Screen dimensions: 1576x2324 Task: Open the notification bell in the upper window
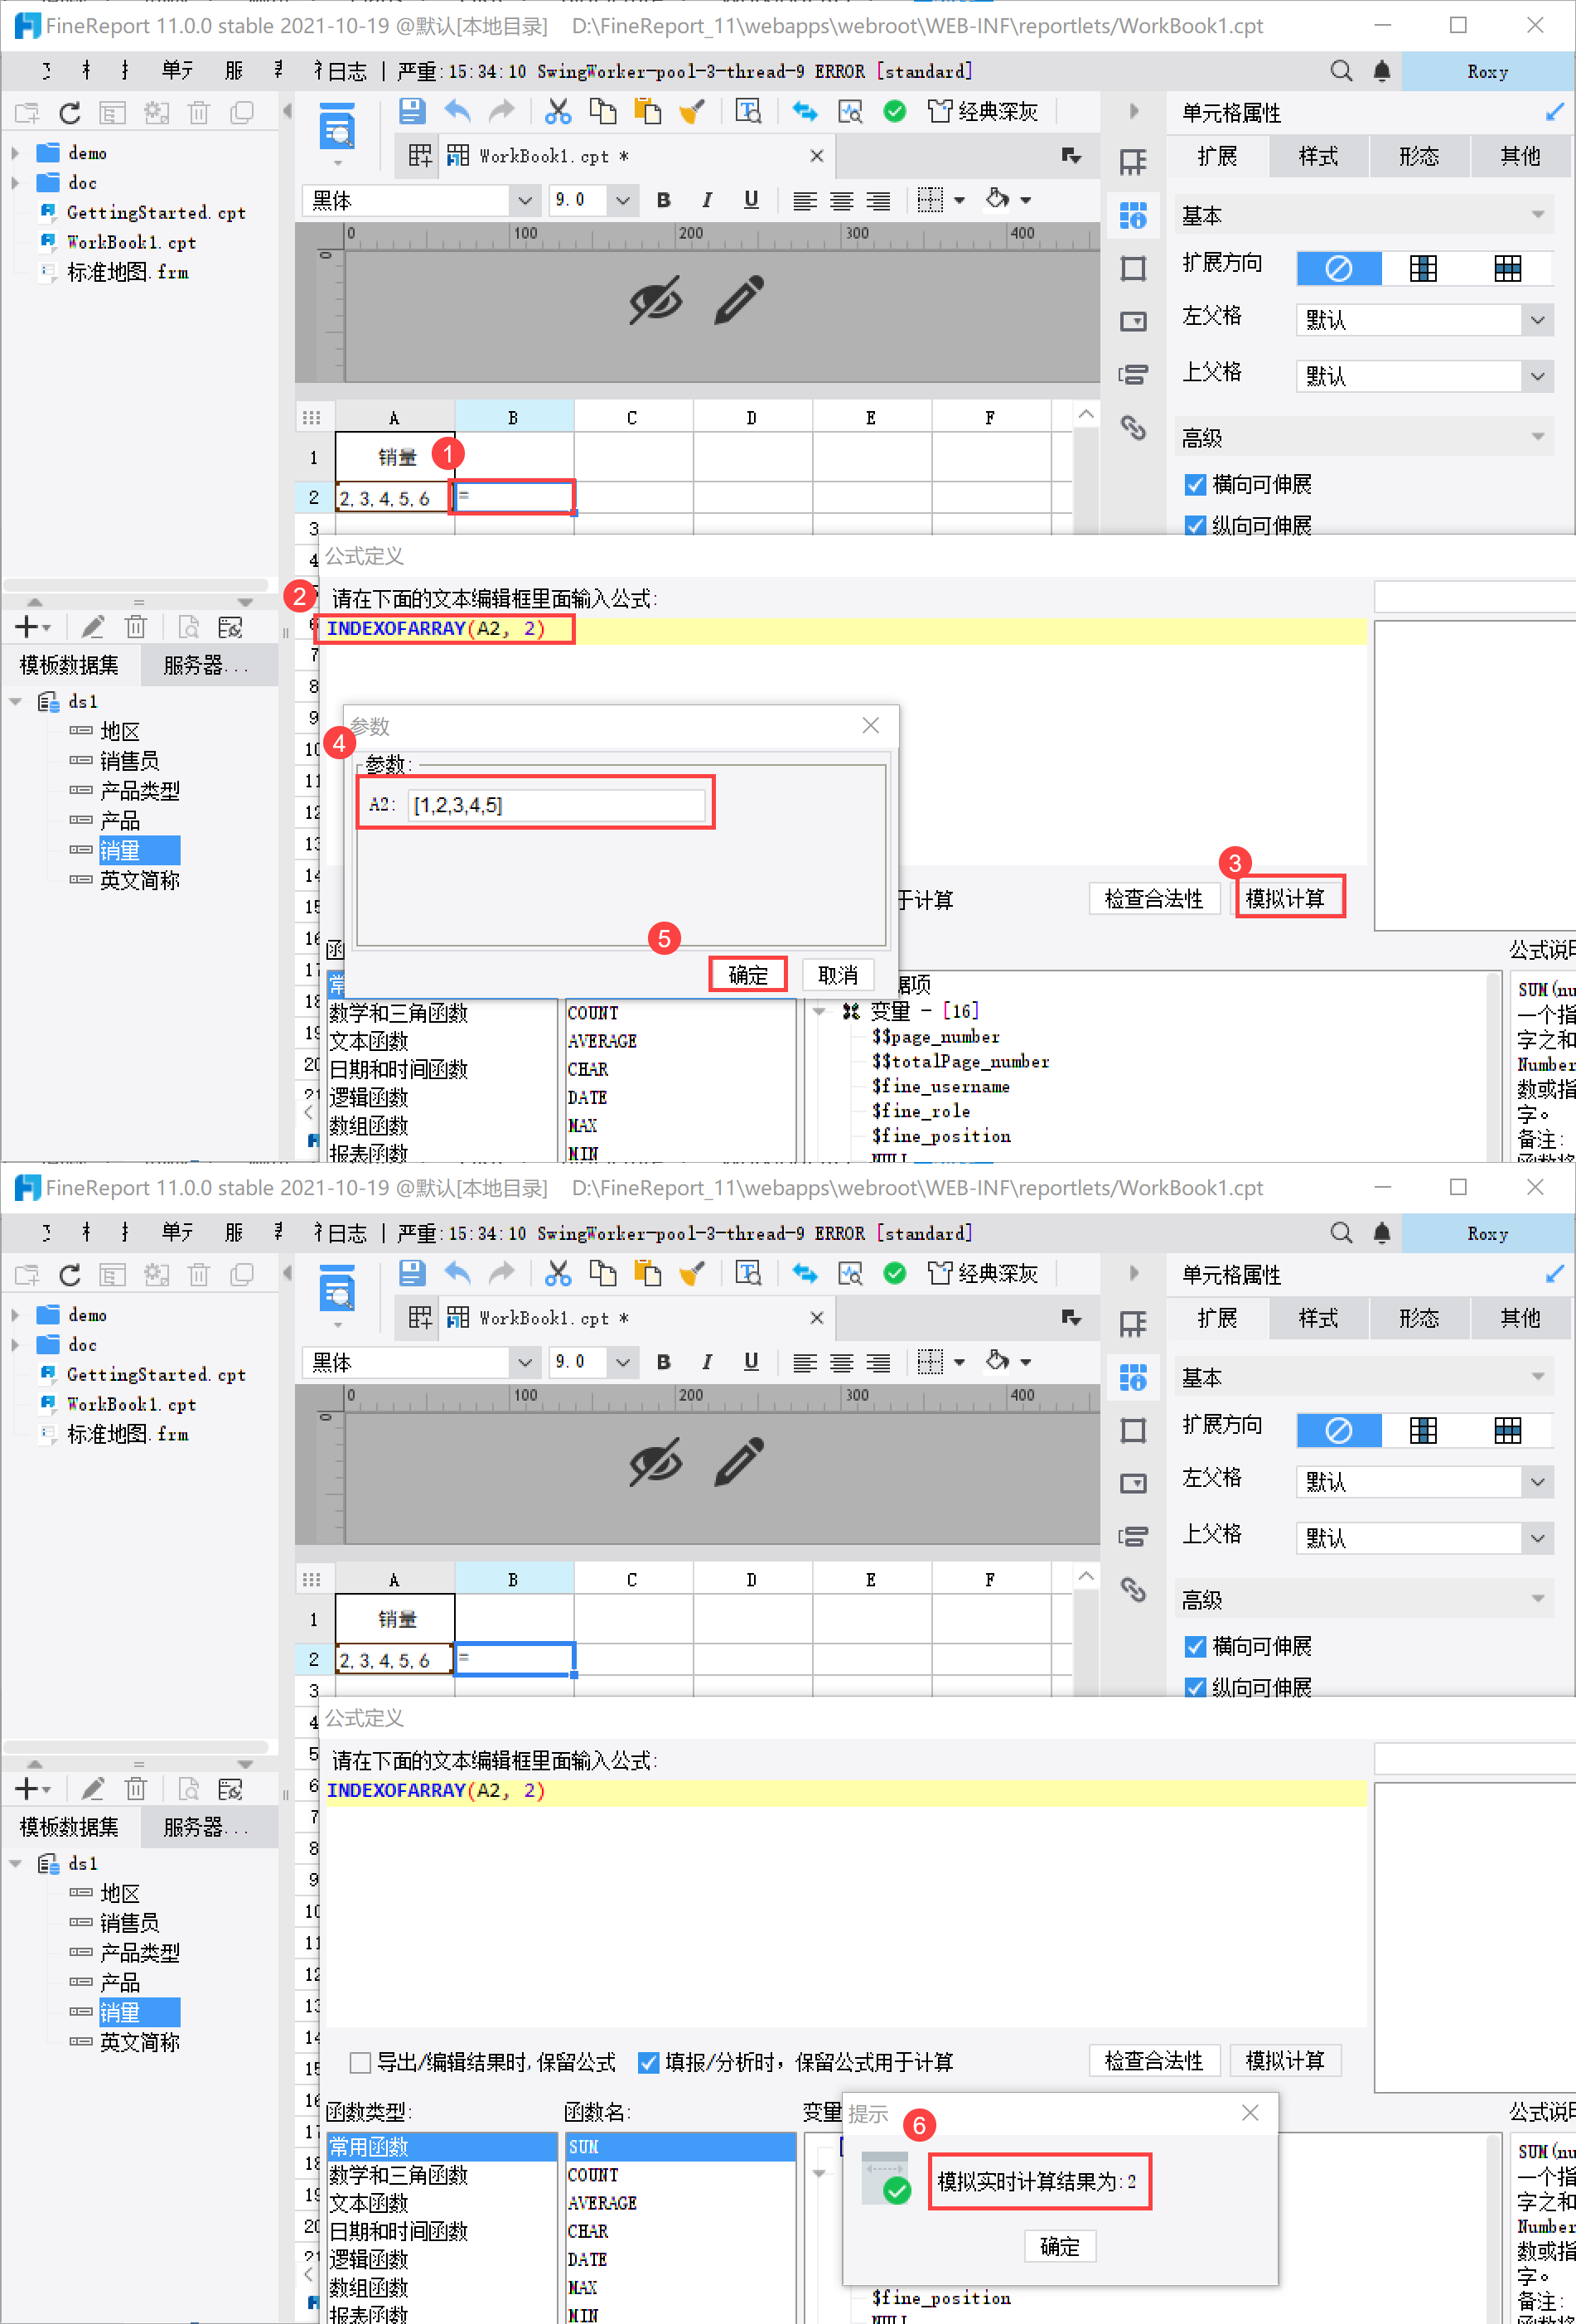[1382, 71]
